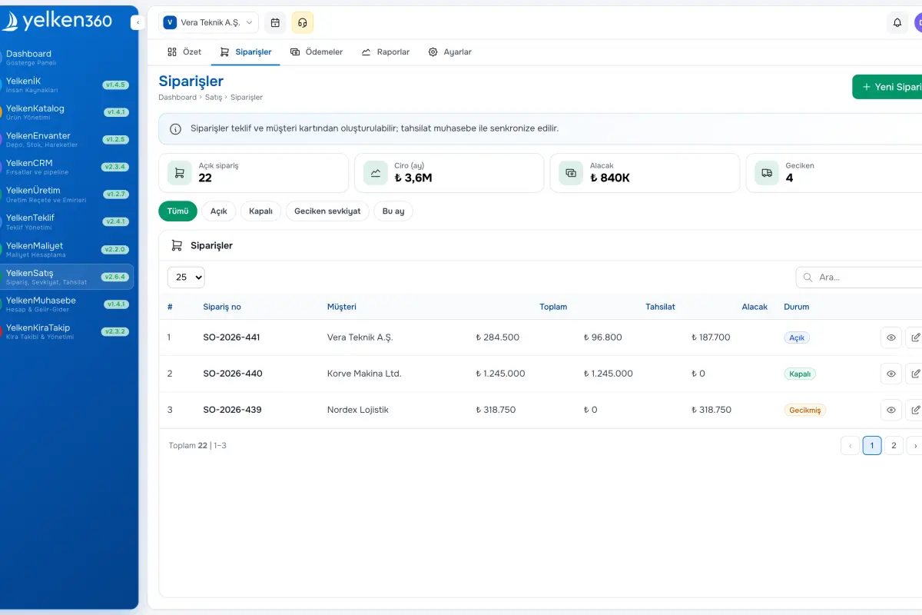This screenshot has width=922, height=615.
Task: Click customer Korve Makina Ltd.
Action: tap(364, 374)
